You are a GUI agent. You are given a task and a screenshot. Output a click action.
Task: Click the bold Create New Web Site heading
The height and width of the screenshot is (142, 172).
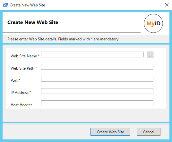pos(33,22)
